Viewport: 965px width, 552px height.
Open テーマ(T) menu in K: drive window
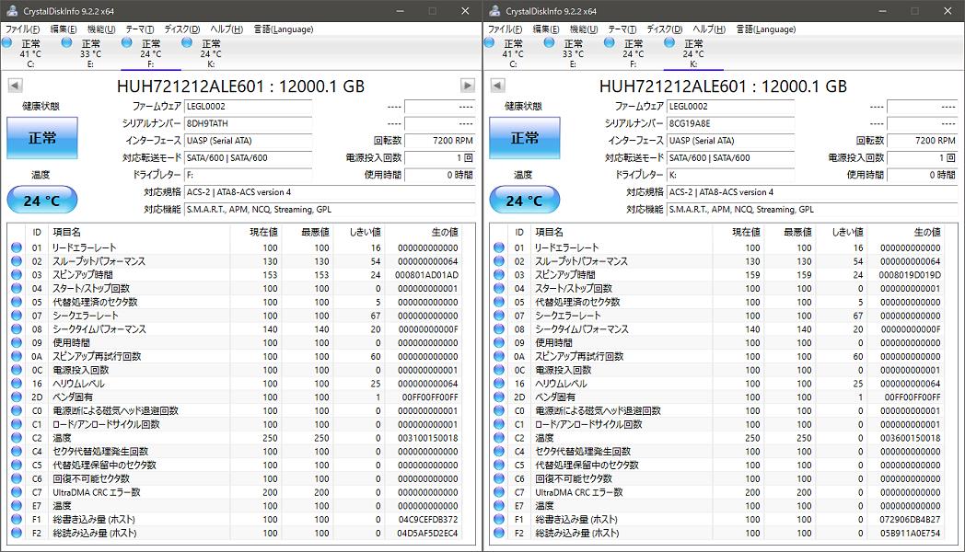622,29
